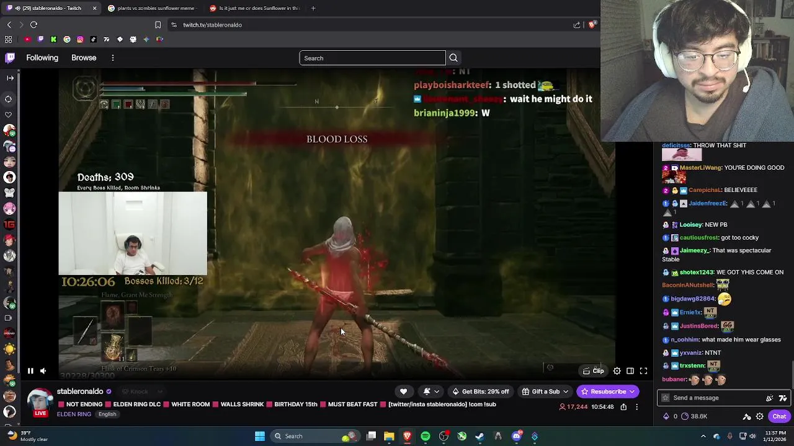Click the Twitch home logo
The image size is (794, 446).
click(x=10, y=58)
